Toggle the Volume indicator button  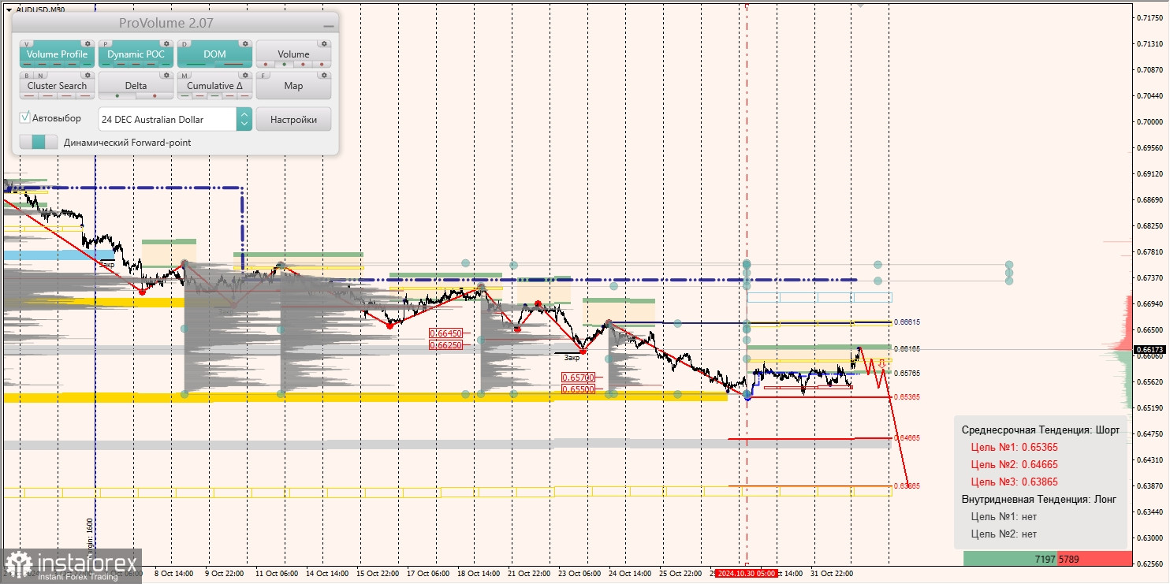pyautogui.click(x=293, y=54)
